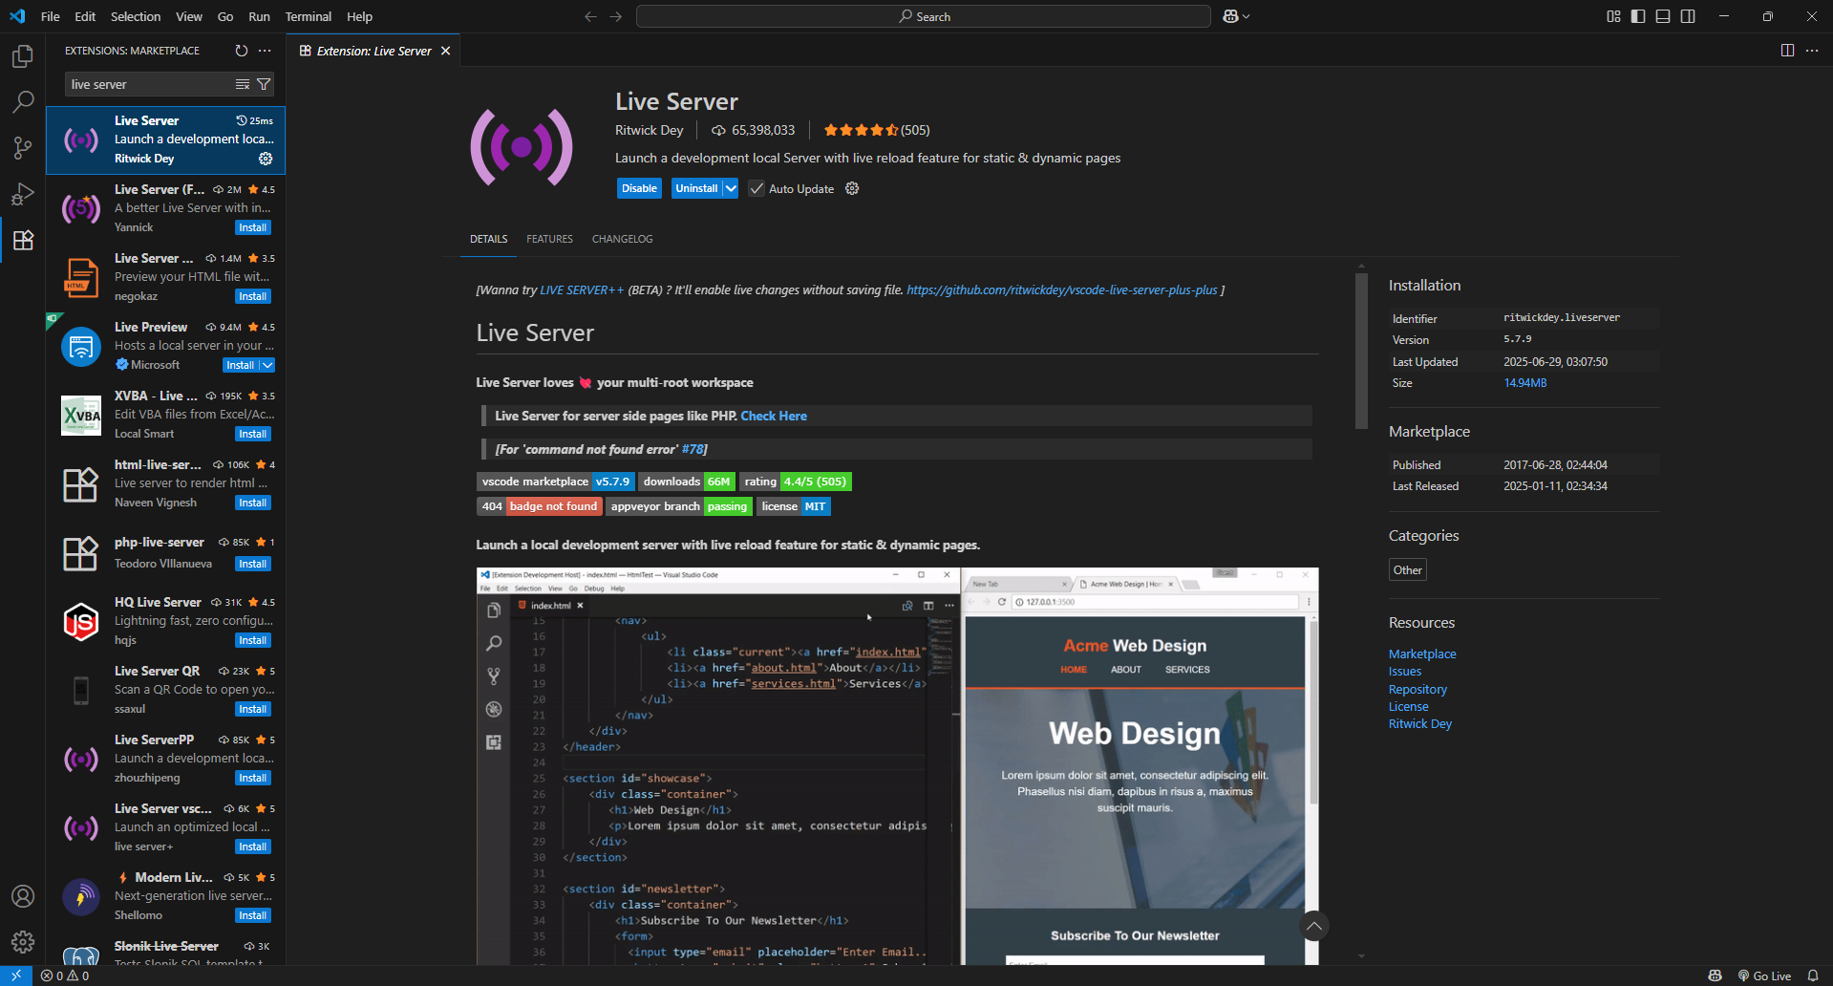
Task: Go back in navigation history
Action: tap(590, 16)
